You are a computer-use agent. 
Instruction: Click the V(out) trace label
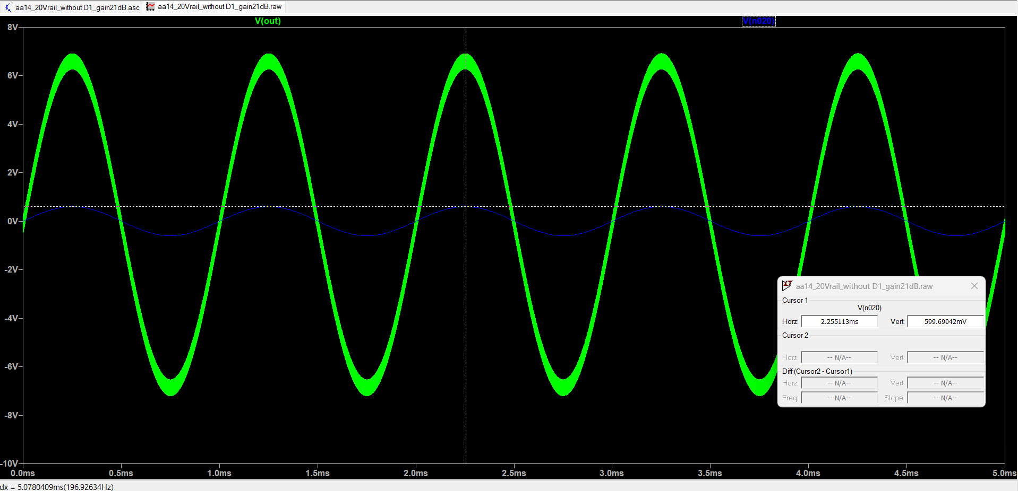click(268, 21)
